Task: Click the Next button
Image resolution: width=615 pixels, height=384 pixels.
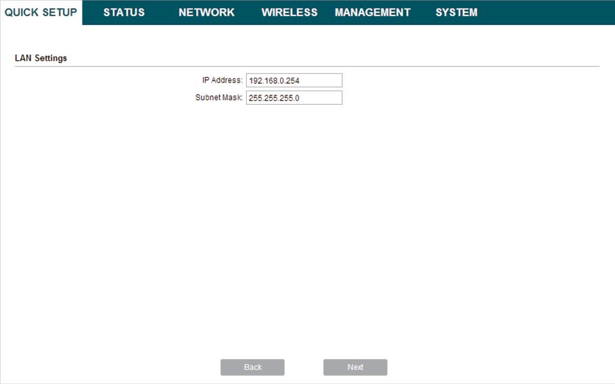Action: point(355,367)
